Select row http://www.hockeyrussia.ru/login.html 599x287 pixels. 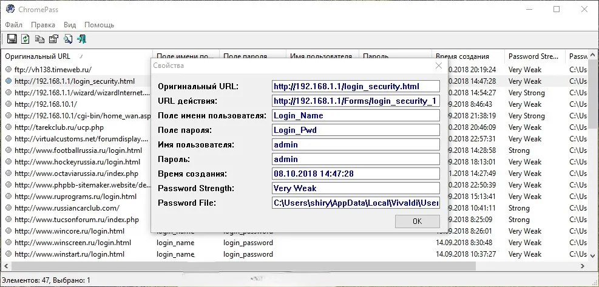(x=78, y=161)
